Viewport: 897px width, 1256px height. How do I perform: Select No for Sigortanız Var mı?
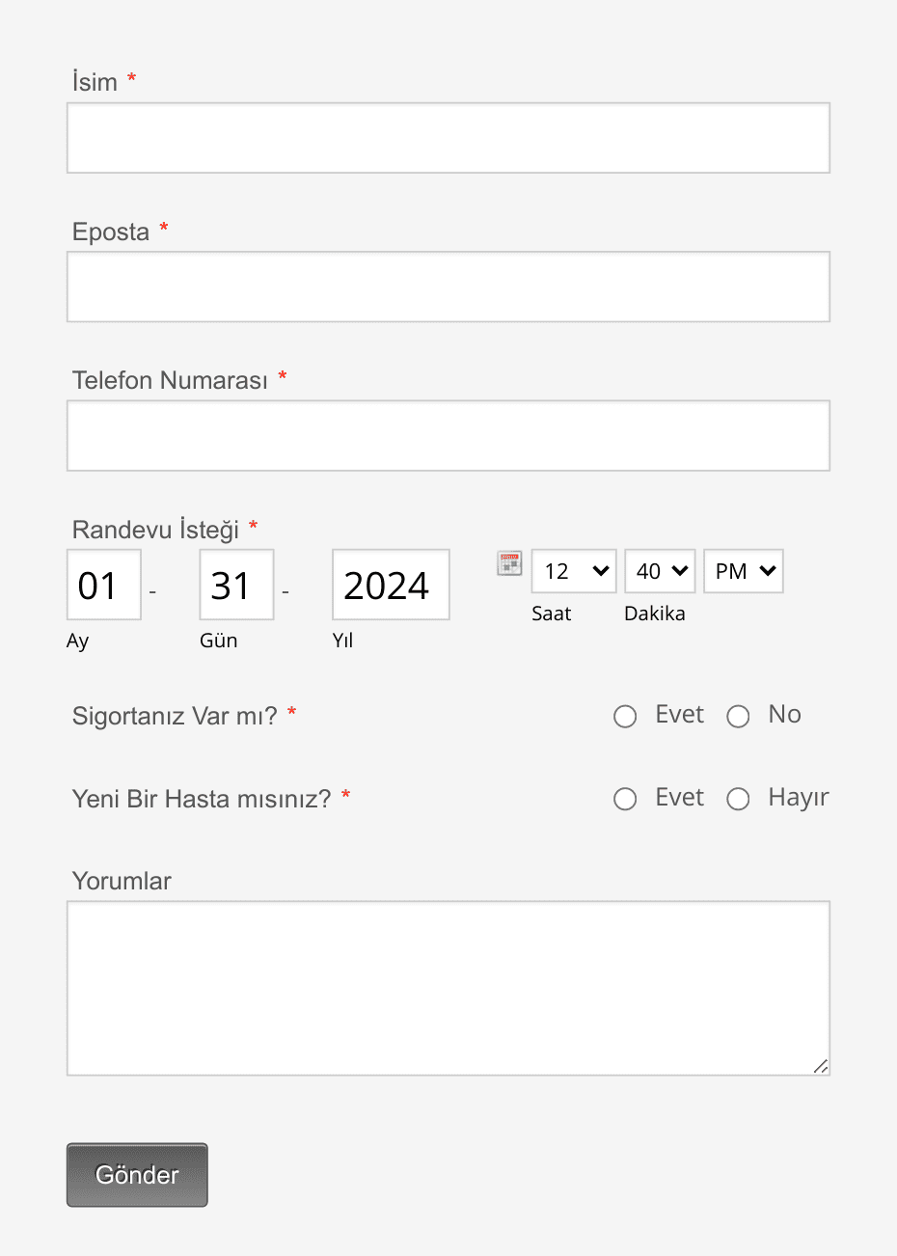pos(738,716)
